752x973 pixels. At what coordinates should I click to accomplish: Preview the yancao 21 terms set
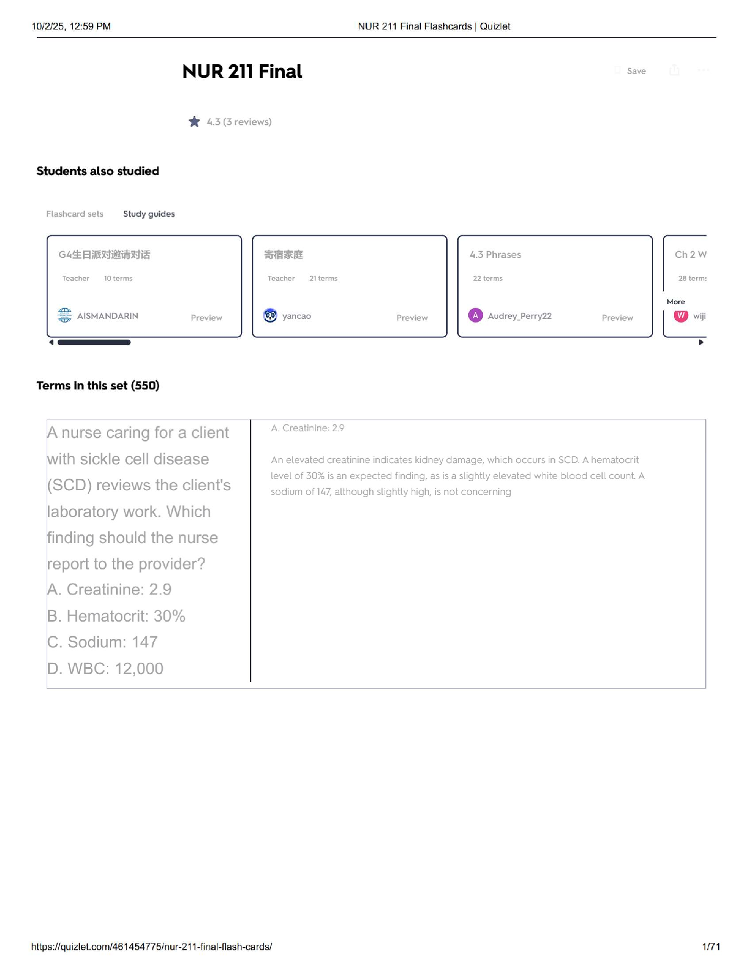[412, 318]
